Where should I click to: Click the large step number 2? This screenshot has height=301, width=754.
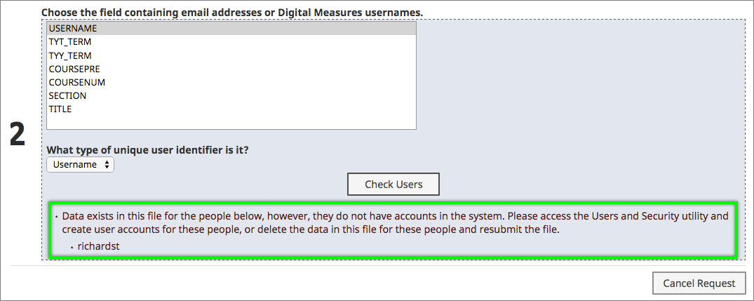(x=18, y=135)
